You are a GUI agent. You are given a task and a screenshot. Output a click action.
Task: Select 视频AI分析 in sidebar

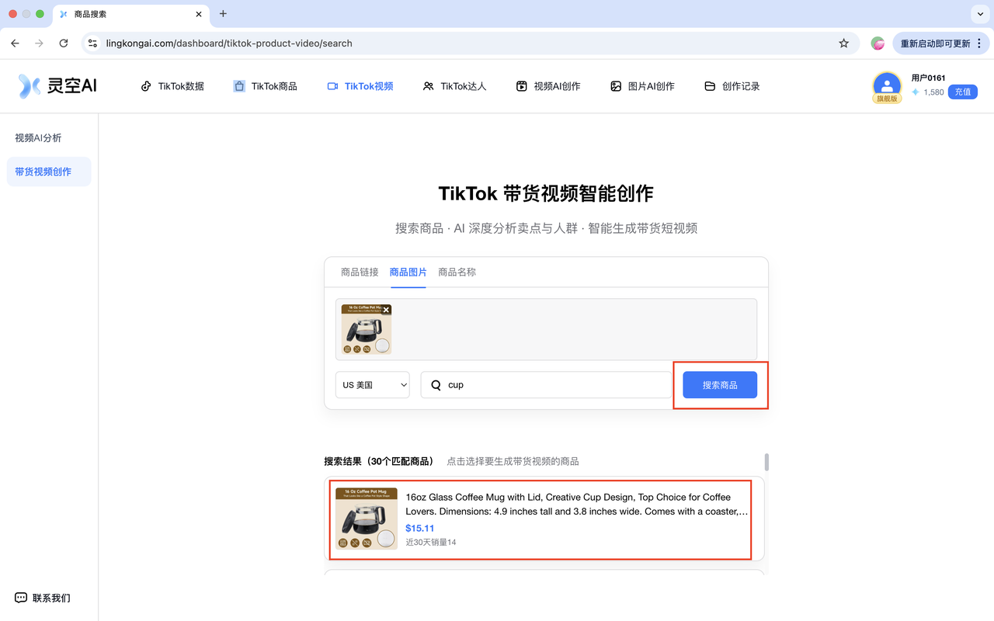click(38, 138)
